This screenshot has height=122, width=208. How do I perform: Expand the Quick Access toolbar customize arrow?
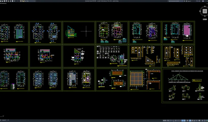click(36, 1)
